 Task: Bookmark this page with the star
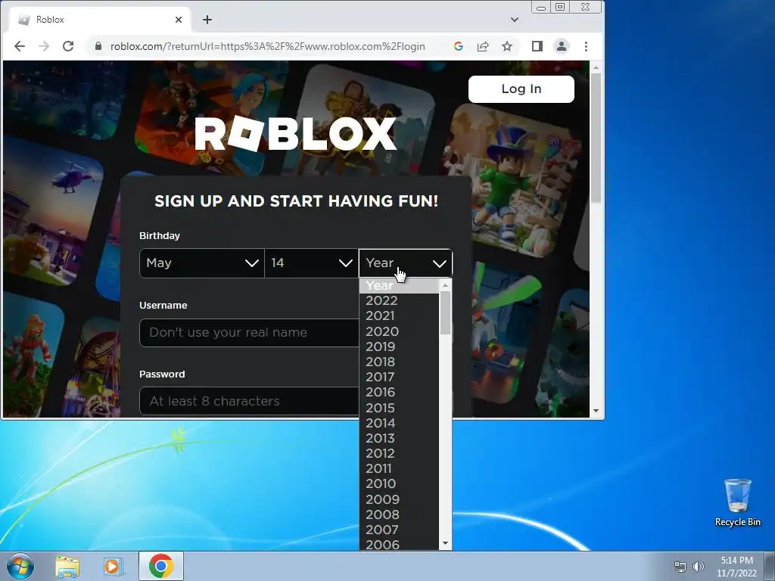[x=507, y=46]
